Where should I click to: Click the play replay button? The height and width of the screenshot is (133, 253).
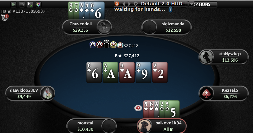pyautogui.click(x=14, y=5)
